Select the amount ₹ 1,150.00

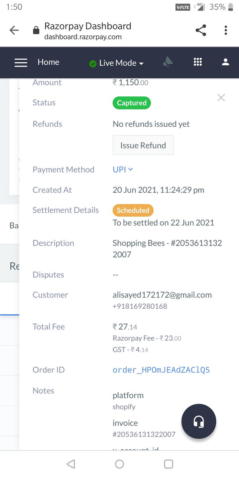coord(130,82)
